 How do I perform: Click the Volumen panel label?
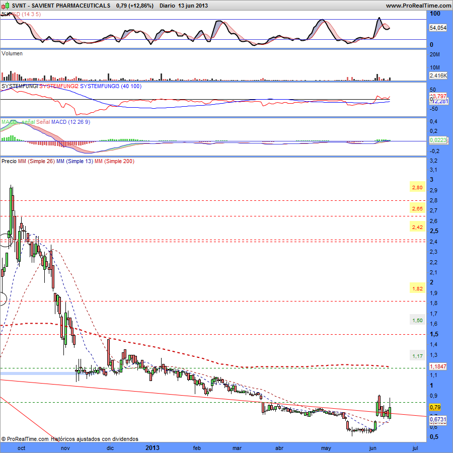[x=12, y=53]
